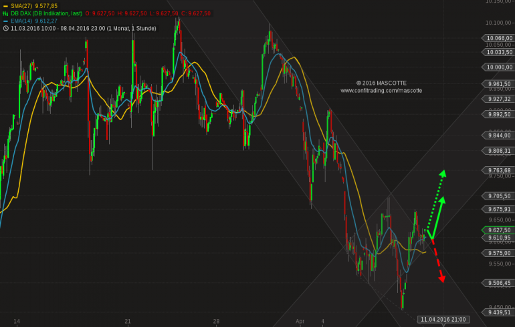Image resolution: width=515 pixels, height=327 pixels.
Task: Click the yellow SMA(27) legend color marker
Action: click(5, 6)
